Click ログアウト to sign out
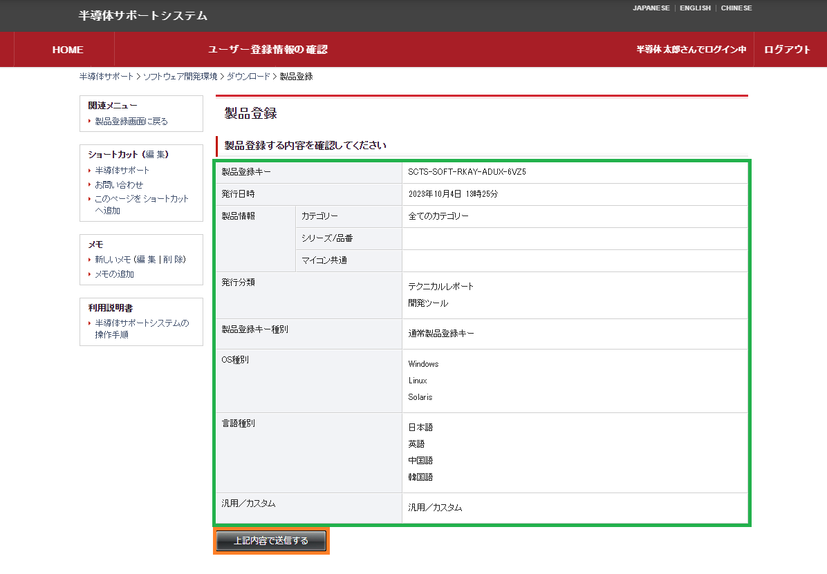The height and width of the screenshot is (574, 827). point(787,50)
